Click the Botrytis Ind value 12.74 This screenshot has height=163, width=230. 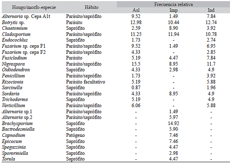(x=211, y=22)
